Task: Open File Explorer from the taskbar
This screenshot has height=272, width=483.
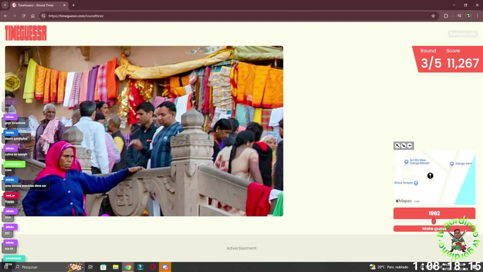Action: point(115,267)
